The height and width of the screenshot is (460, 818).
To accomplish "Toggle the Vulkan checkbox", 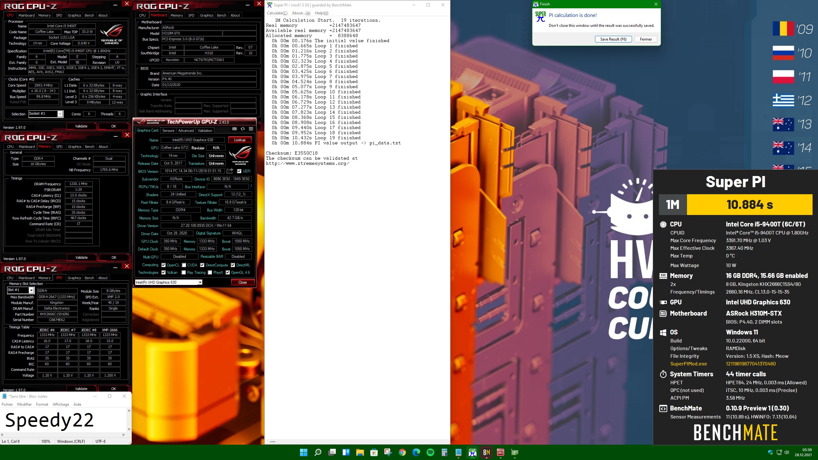I will (x=164, y=272).
